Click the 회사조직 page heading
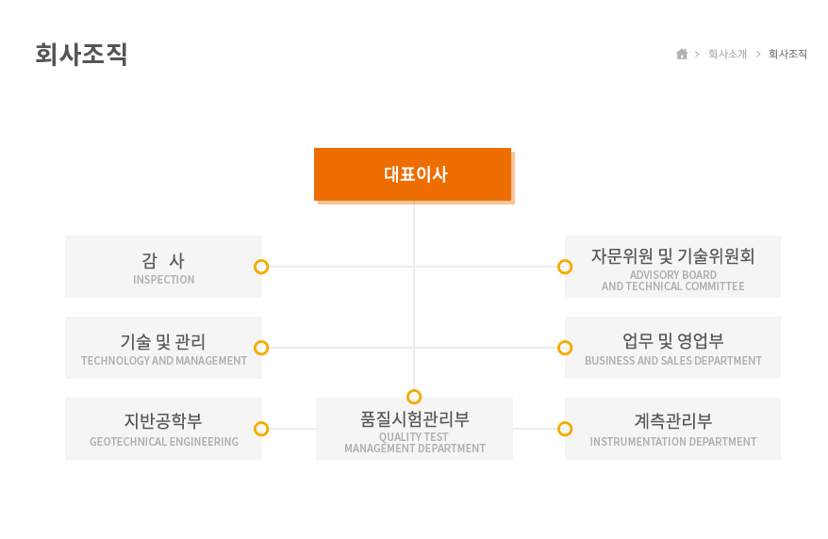 pos(81,54)
